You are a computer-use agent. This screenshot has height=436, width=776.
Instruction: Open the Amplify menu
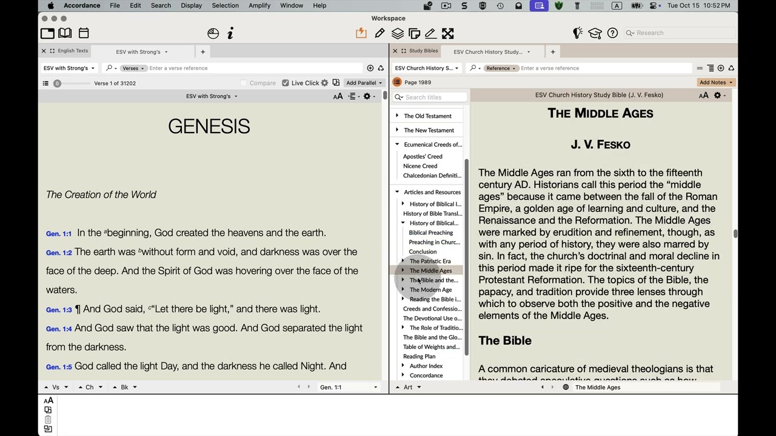coord(259,5)
